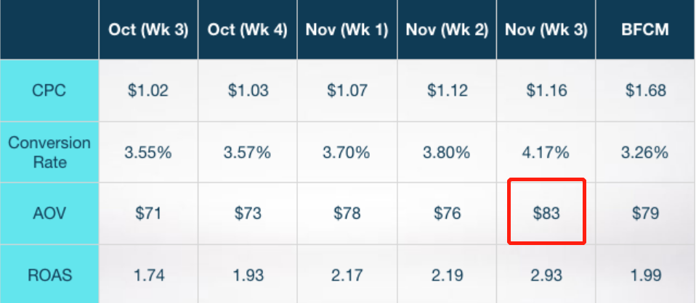Viewport: 696px width, 303px height.
Task: Select the Oct (Wk 4) column header
Action: pos(247,30)
